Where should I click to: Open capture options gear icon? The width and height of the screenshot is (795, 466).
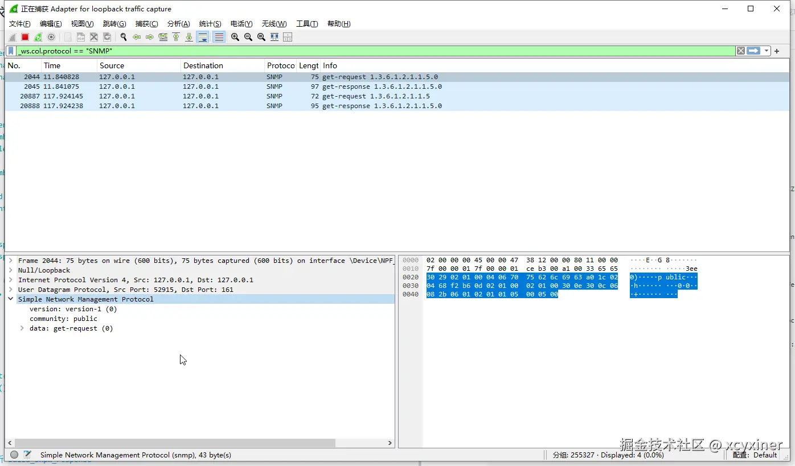[x=51, y=37]
